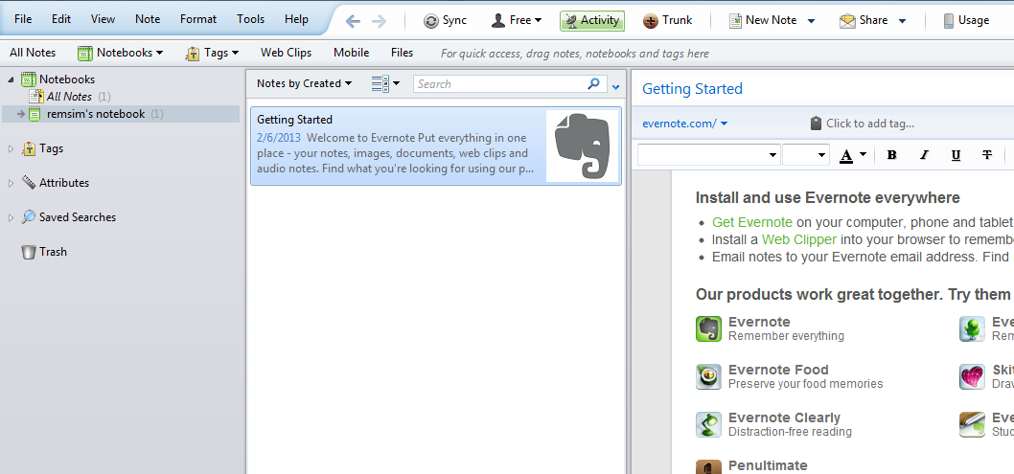
Task: Follow the Web Clipper link
Action: click(799, 239)
